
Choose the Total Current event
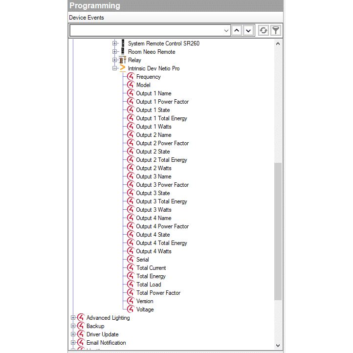tap(151, 268)
